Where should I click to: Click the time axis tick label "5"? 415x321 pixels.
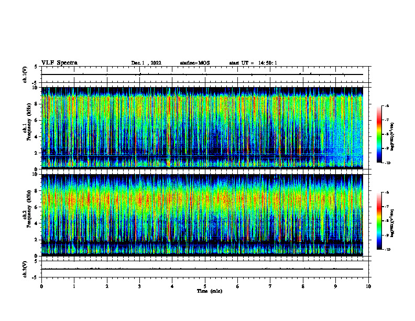[205, 286]
